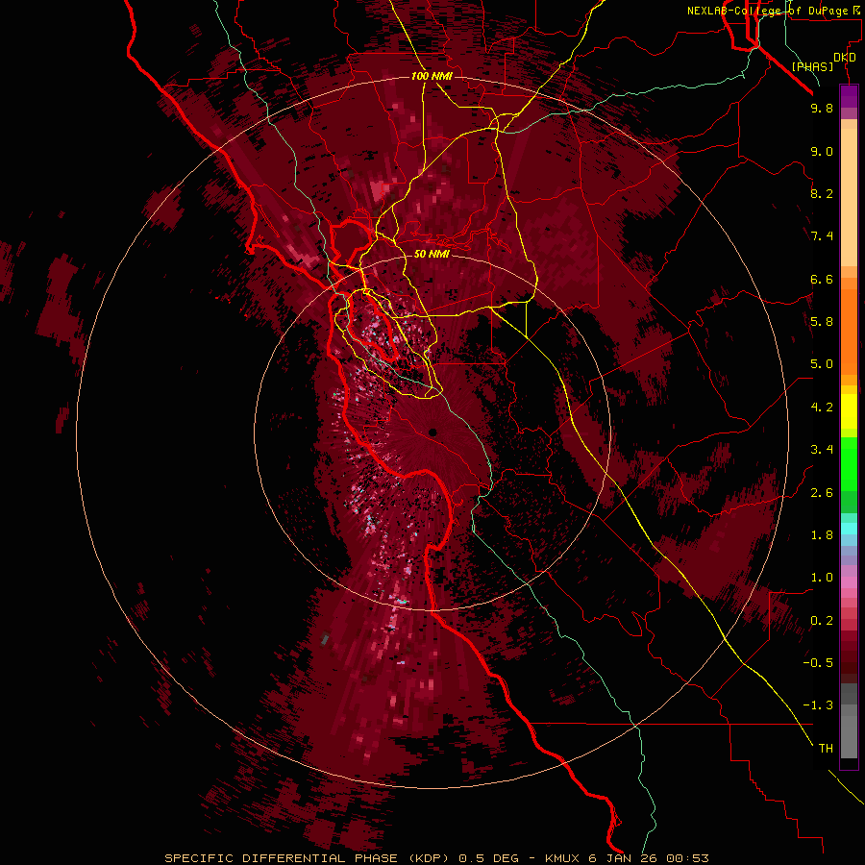Click the 6 JAN 26 date text

pyautogui.click(x=624, y=858)
